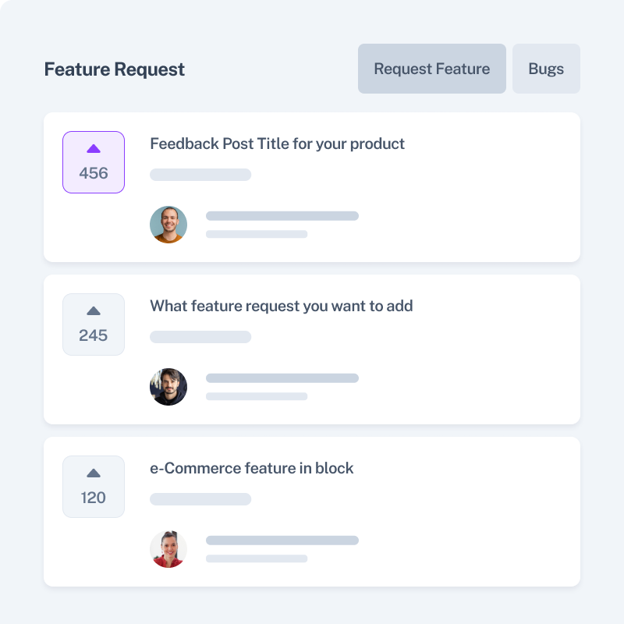Click the author name line in first post
This screenshot has height=624, width=624.
[282, 216]
